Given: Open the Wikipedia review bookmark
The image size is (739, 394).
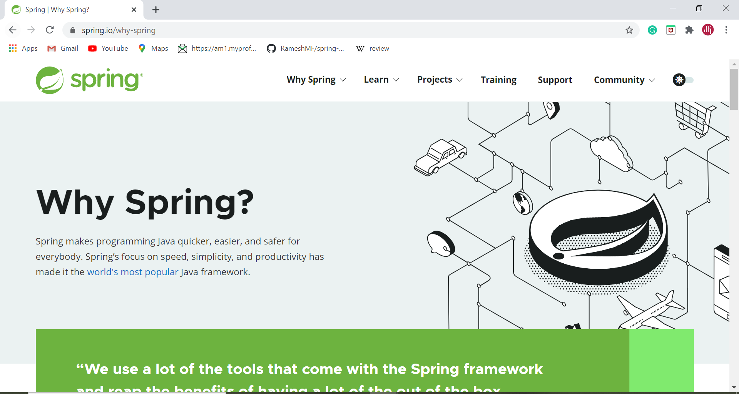Looking at the screenshot, I should 372,48.
